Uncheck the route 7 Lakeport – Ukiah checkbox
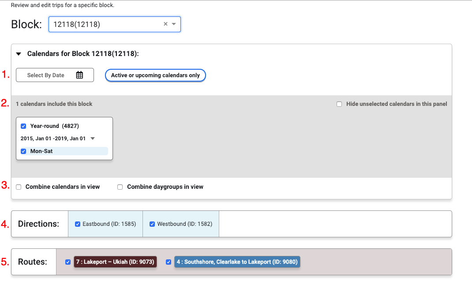 68,262
